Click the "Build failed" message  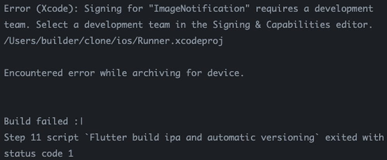[x=35, y=121]
